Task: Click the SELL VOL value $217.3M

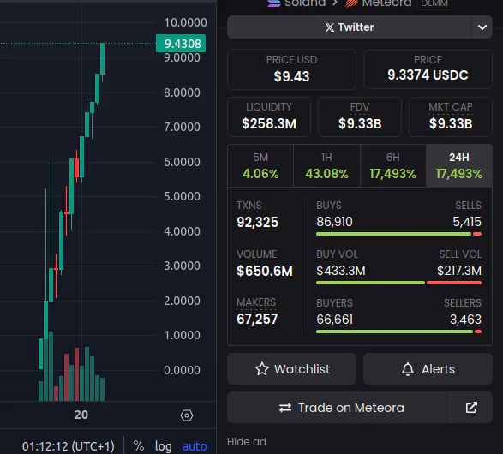Action: click(459, 271)
